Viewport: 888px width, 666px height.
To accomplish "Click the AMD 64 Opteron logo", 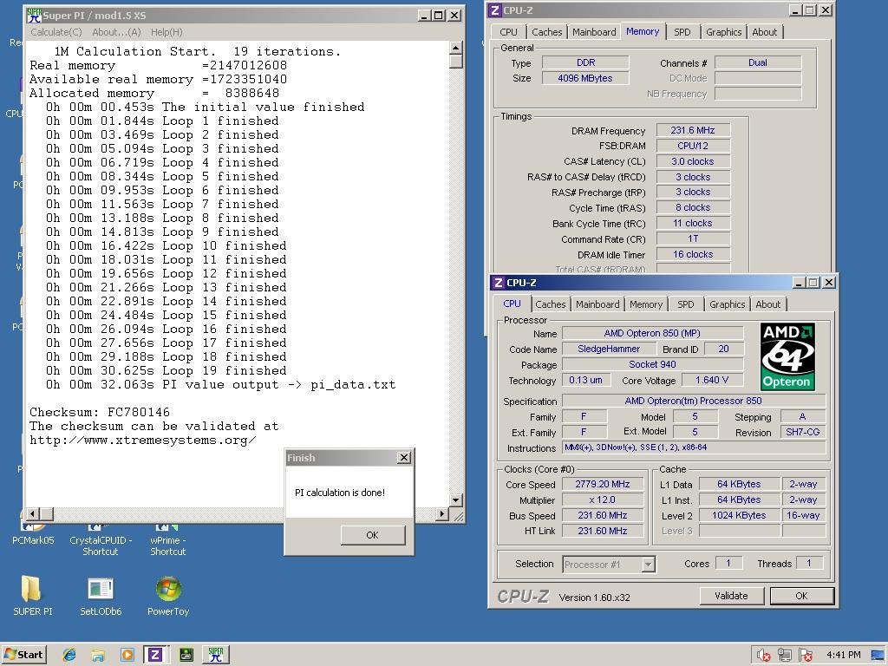I will click(787, 356).
